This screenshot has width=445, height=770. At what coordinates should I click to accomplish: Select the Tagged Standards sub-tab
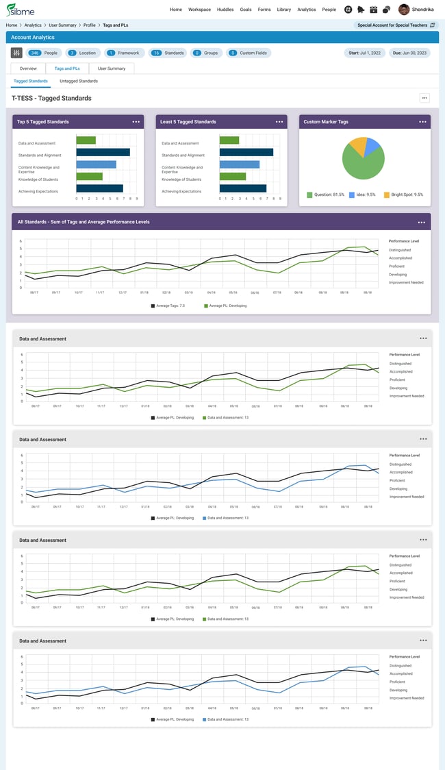31,81
